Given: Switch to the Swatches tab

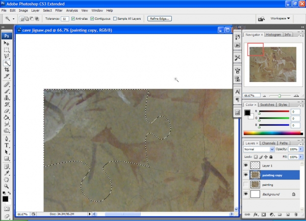Looking at the screenshot, I should 267,105.
